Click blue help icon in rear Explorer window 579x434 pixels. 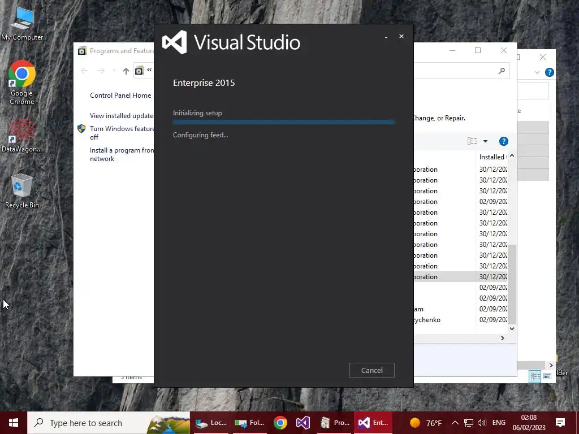tap(550, 72)
